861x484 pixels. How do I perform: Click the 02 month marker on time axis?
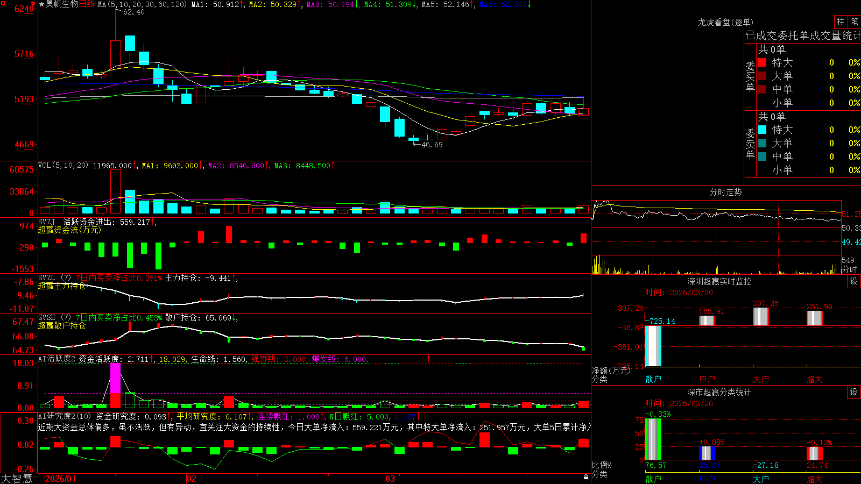(191, 479)
